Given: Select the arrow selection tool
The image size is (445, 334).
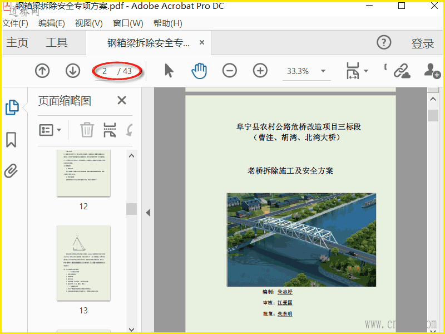Looking at the screenshot, I should [169, 71].
